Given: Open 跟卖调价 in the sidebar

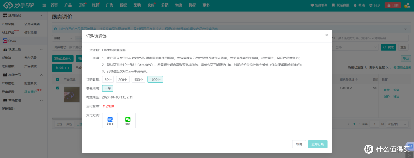Looking at the screenshot, I should pos(31,92).
